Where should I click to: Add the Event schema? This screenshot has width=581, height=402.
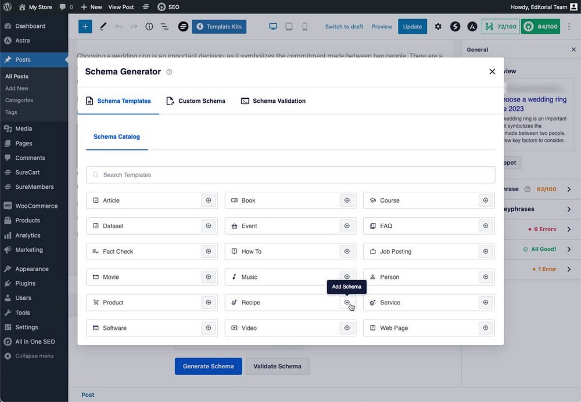point(347,226)
